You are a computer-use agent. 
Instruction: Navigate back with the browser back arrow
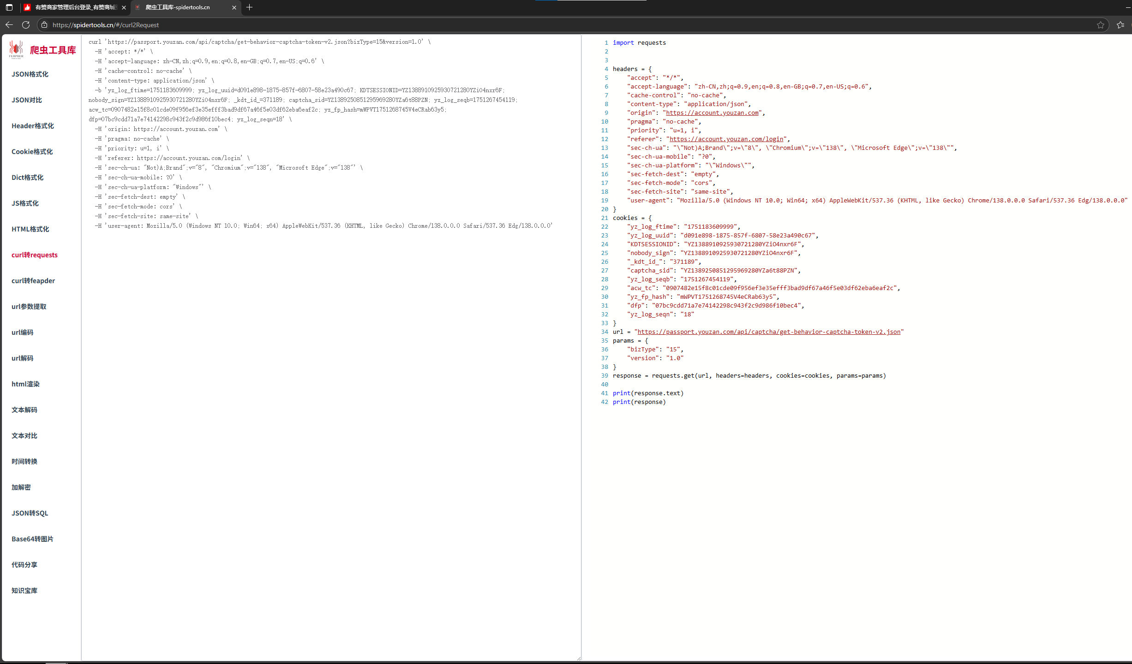click(x=9, y=25)
